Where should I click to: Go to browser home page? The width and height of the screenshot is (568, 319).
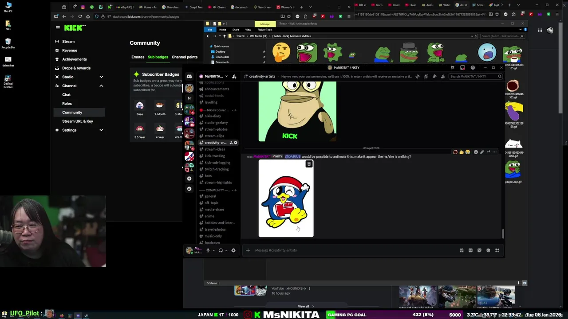pyautogui.click(x=88, y=16)
